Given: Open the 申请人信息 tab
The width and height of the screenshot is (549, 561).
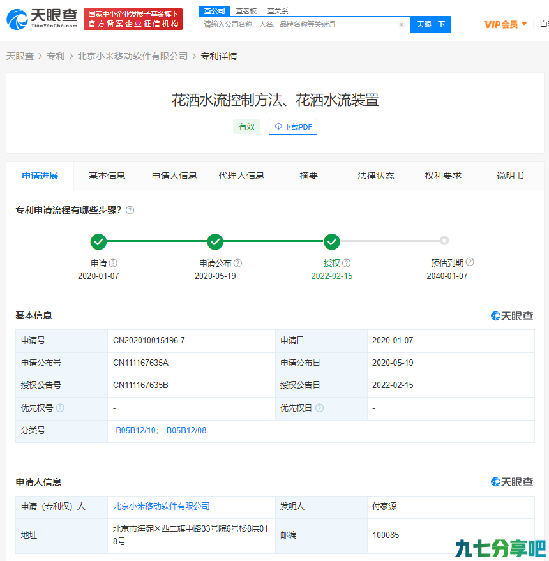Looking at the screenshot, I should click(174, 176).
